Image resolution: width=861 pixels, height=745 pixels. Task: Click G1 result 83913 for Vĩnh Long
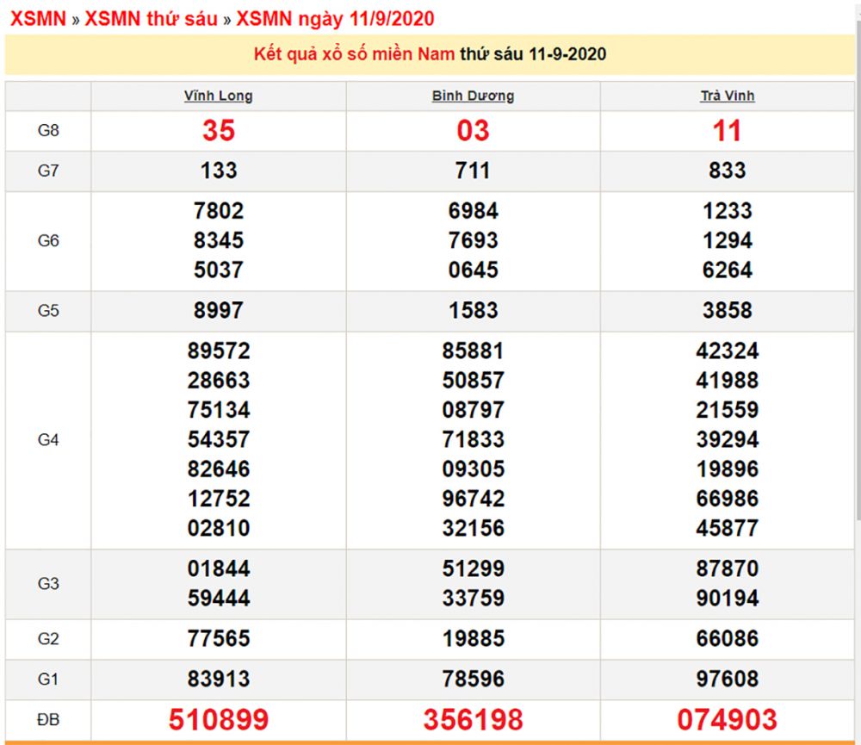[218, 679]
